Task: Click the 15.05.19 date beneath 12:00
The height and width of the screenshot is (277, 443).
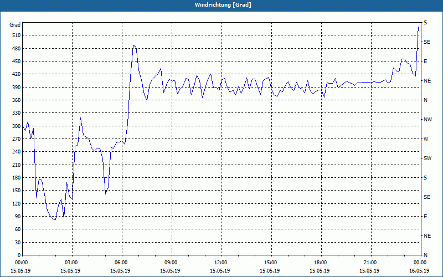Action: (220, 270)
